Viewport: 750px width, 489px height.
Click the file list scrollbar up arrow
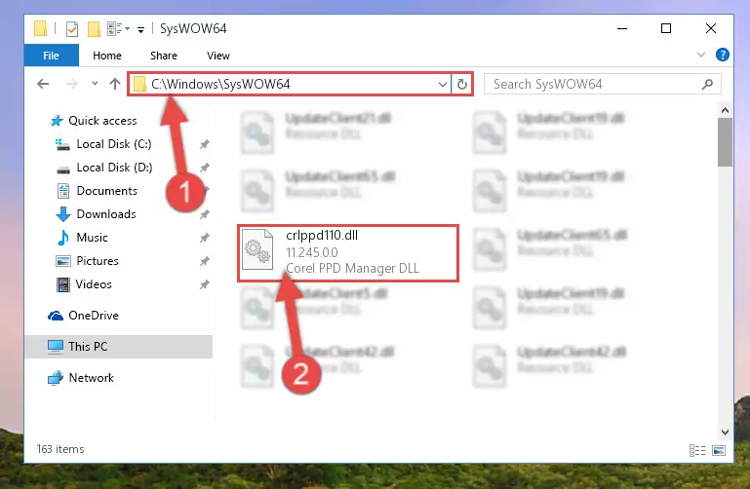725,110
